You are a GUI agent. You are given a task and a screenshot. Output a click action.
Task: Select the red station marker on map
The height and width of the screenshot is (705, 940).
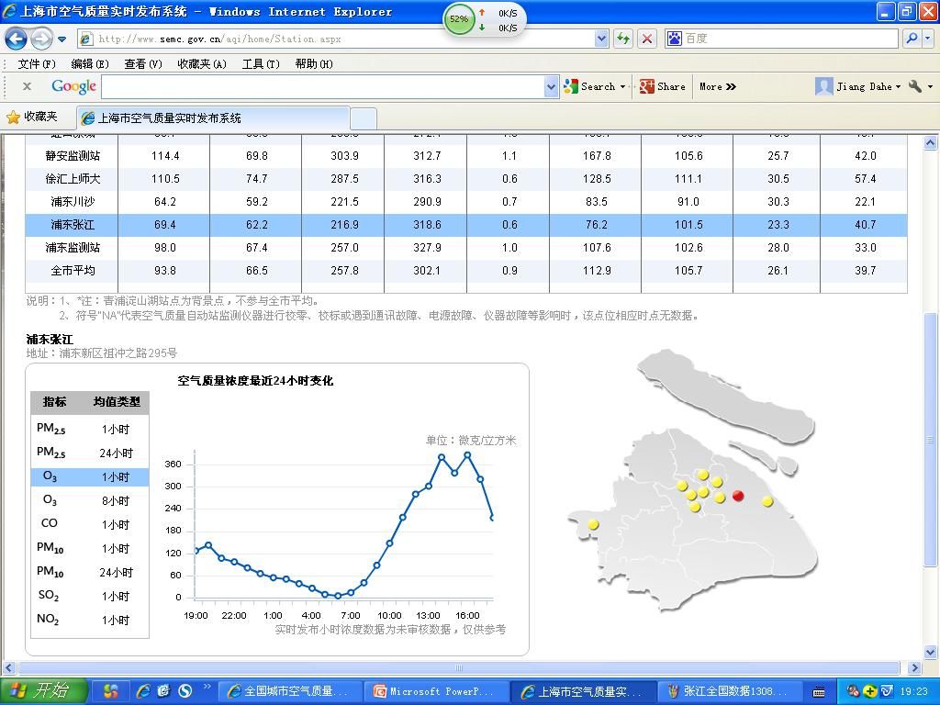(x=737, y=496)
